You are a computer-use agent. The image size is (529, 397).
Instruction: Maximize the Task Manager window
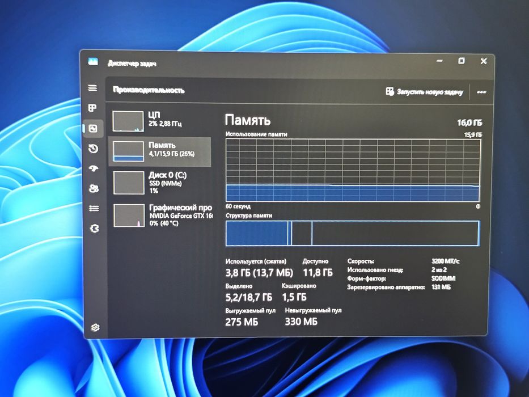461,61
